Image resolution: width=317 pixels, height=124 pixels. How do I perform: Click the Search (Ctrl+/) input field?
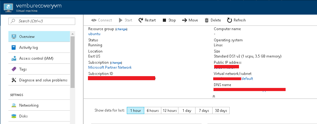(42, 21)
